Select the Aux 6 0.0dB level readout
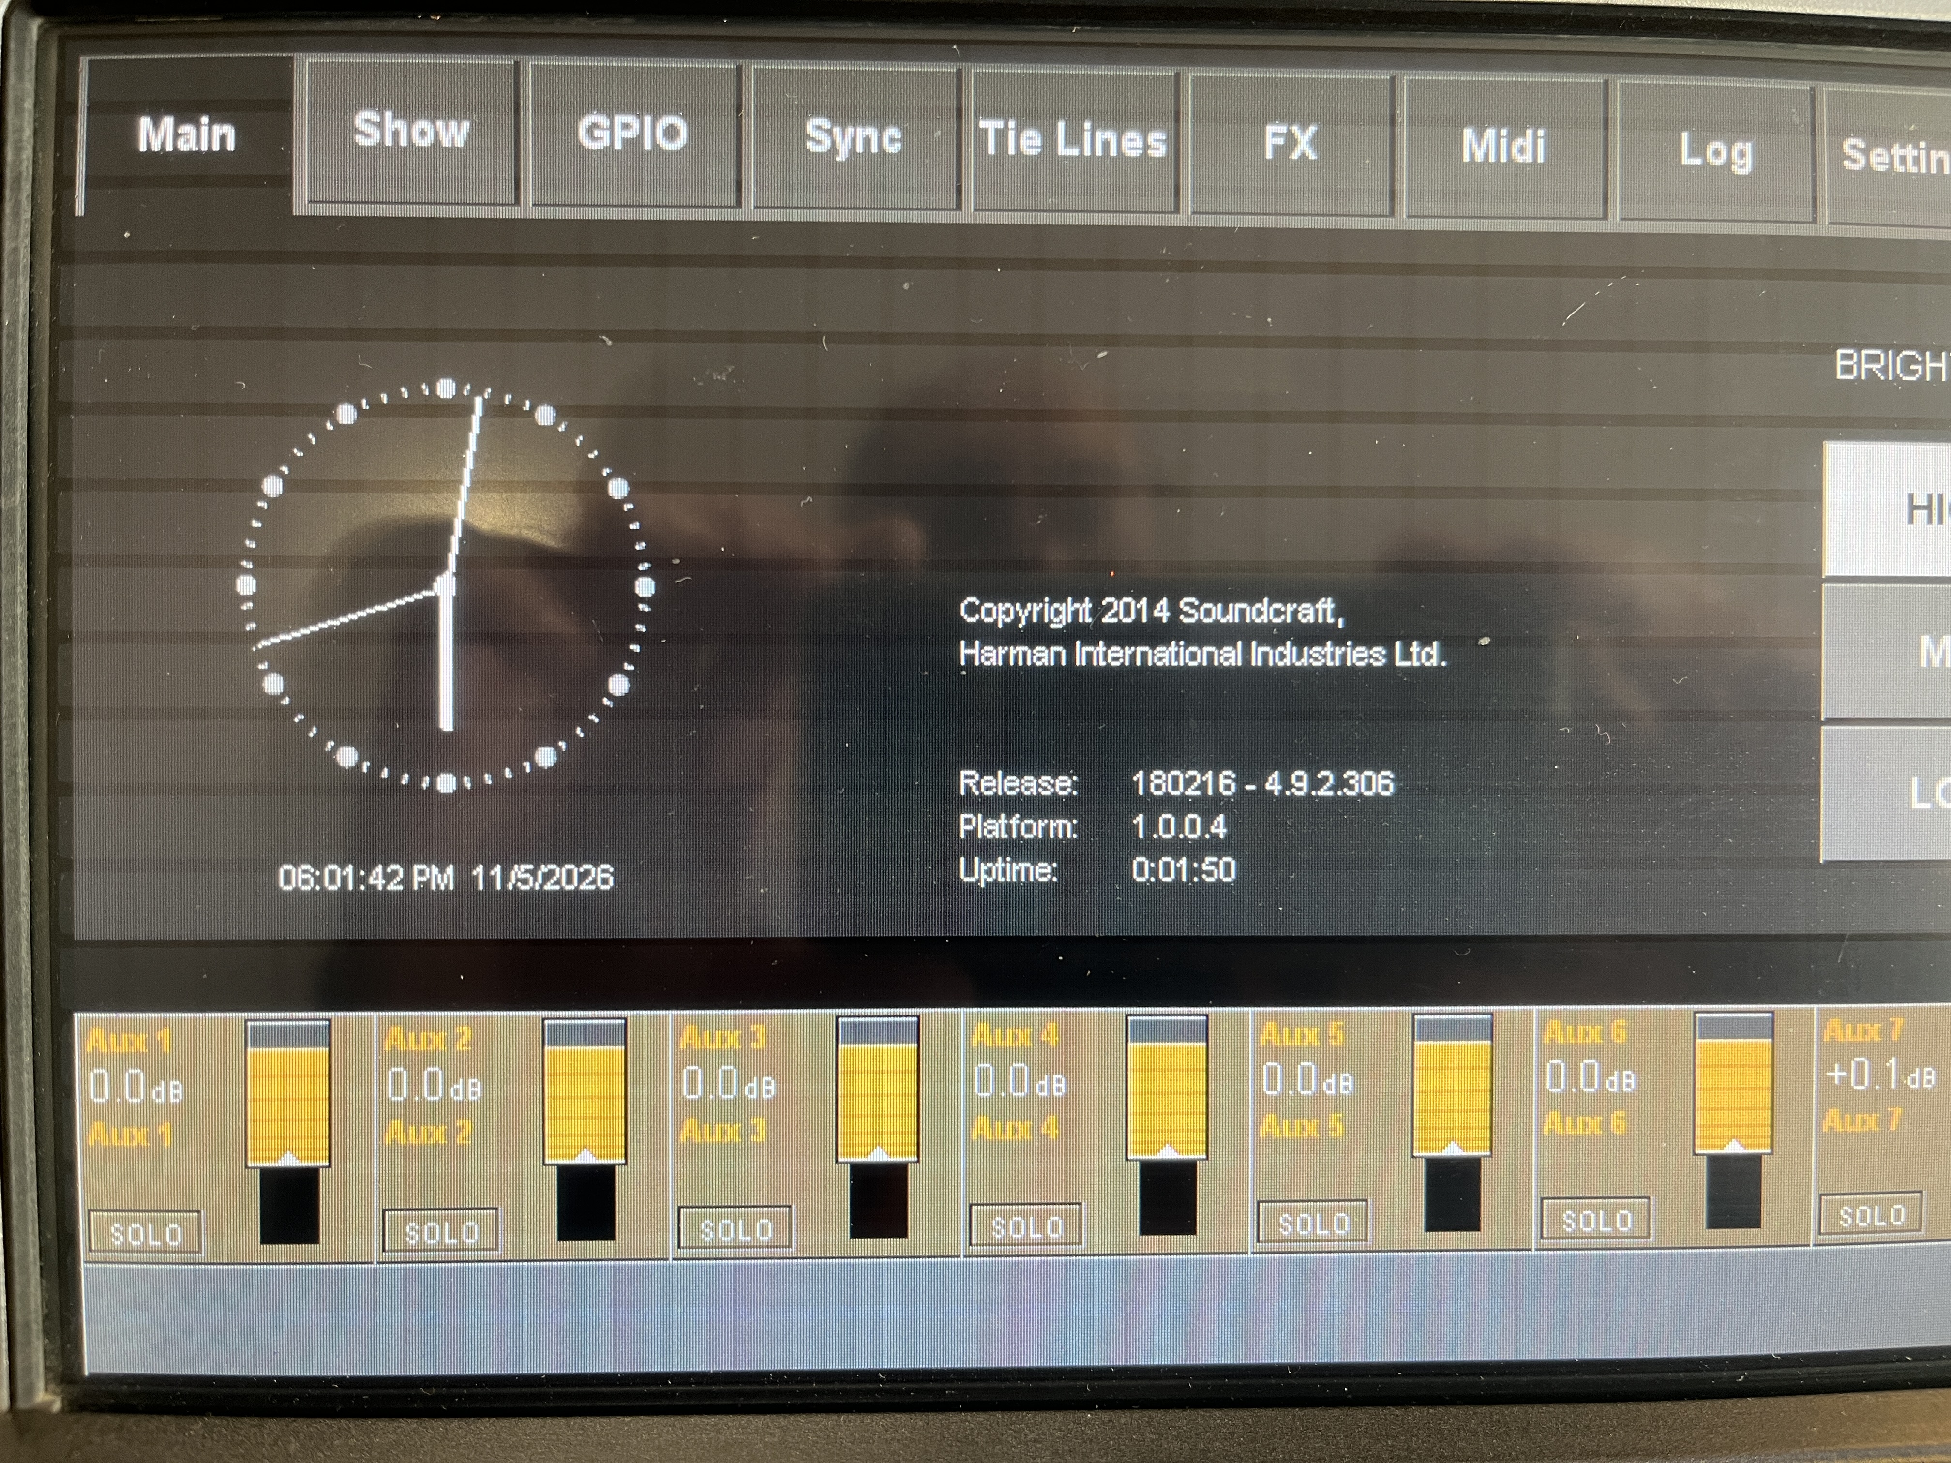Viewport: 1951px width, 1463px height. (1590, 1076)
